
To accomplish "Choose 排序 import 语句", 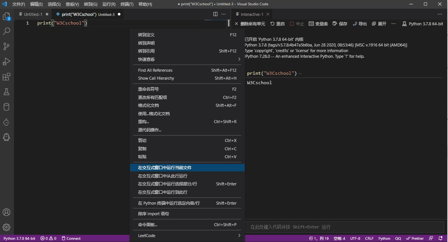I will click(x=187, y=214).
